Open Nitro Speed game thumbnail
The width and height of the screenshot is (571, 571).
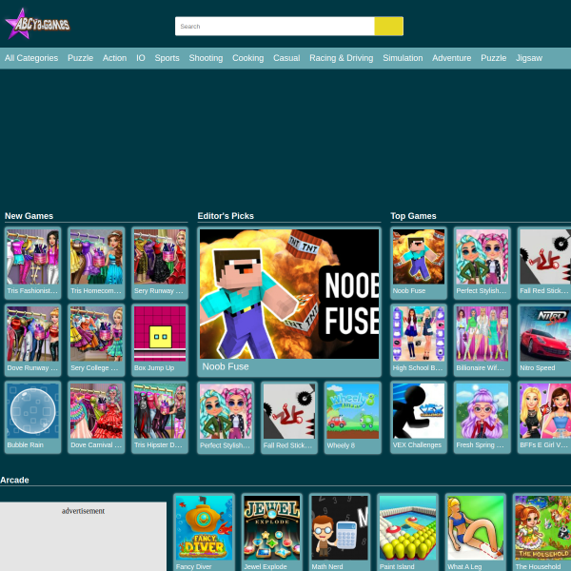pyautogui.click(x=544, y=340)
